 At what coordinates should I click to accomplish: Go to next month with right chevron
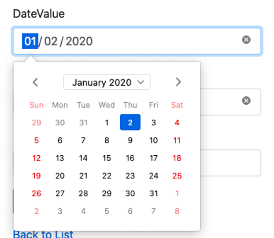pyautogui.click(x=178, y=82)
